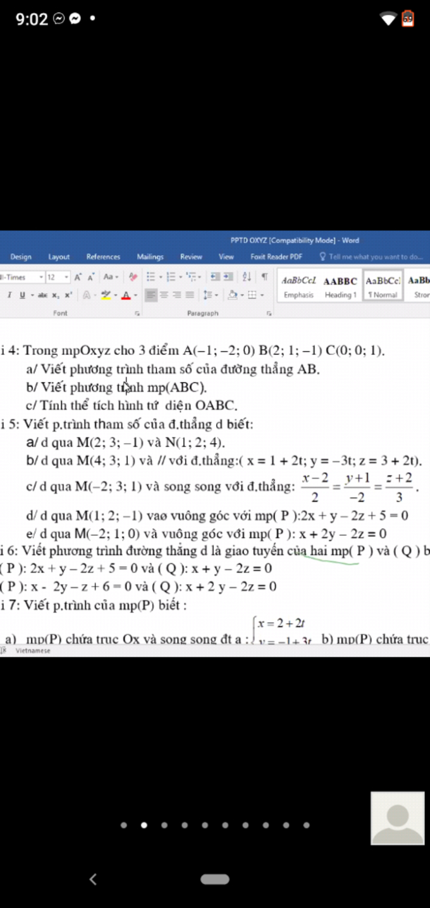The height and width of the screenshot is (908, 430).
Task: Expand the Borders dropdown arrow
Action: [262, 296]
